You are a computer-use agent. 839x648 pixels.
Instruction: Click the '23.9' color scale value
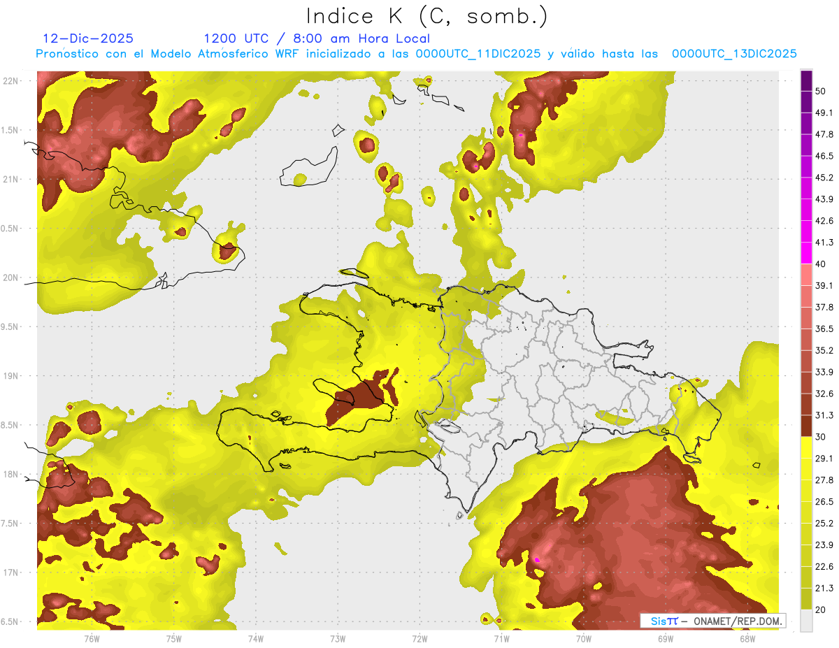pos(824,545)
